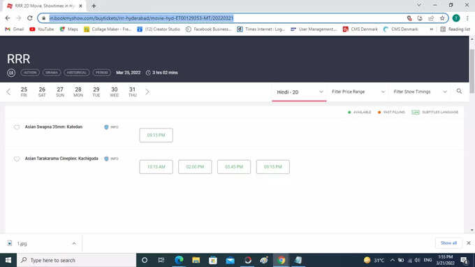Show next dates with the right arrow
This screenshot has width=475, height=267.
147,92
